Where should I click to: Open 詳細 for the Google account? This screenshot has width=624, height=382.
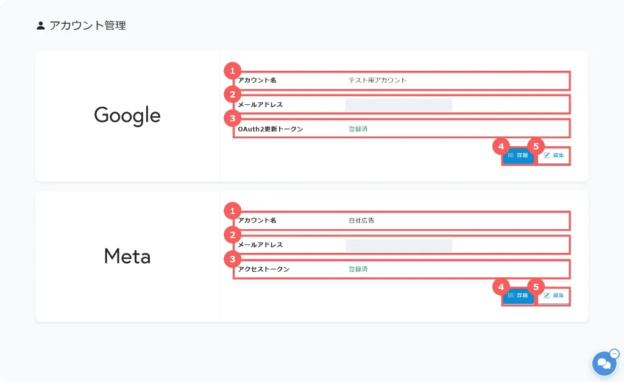[518, 155]
